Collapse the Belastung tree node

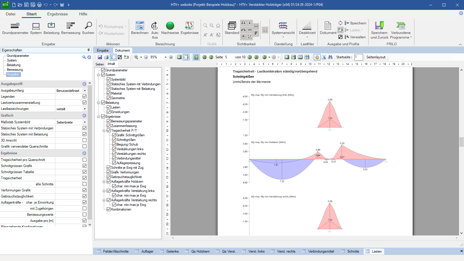pos(99,103)
